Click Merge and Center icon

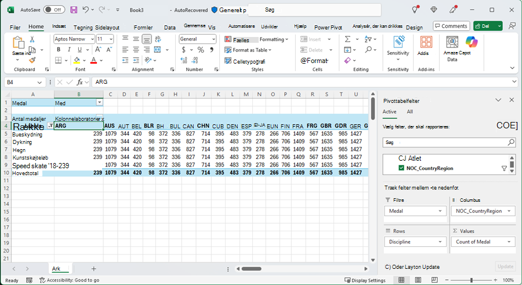coord(158,50)
